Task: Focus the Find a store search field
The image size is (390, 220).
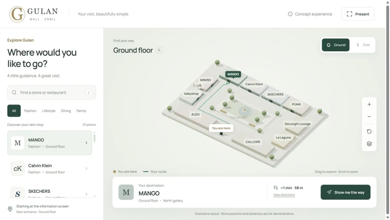Action: click(51, 92)
